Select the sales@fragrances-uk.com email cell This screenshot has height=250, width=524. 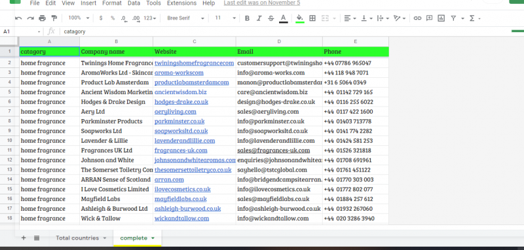point(279,151)
